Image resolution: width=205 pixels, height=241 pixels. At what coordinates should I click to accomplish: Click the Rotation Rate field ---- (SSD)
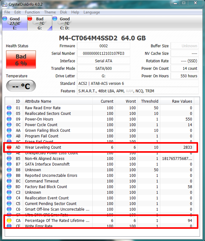click(x=185, y=61)
